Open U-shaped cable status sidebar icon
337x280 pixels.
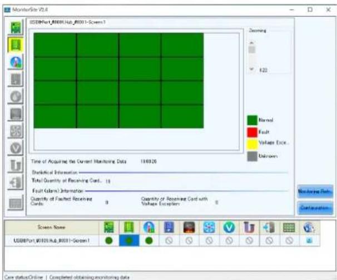pyautogui.click(x=16, y=165)
